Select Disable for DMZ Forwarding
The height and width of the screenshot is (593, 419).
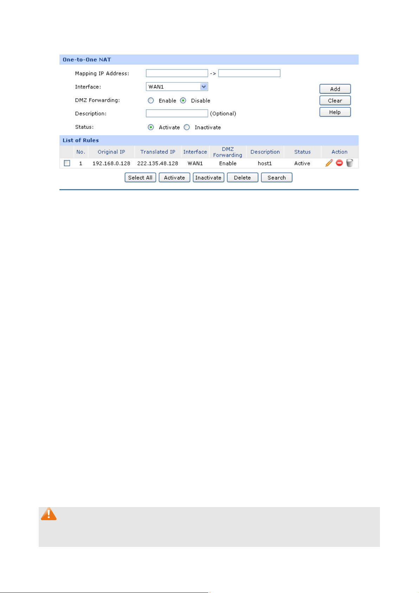point(183,101)
